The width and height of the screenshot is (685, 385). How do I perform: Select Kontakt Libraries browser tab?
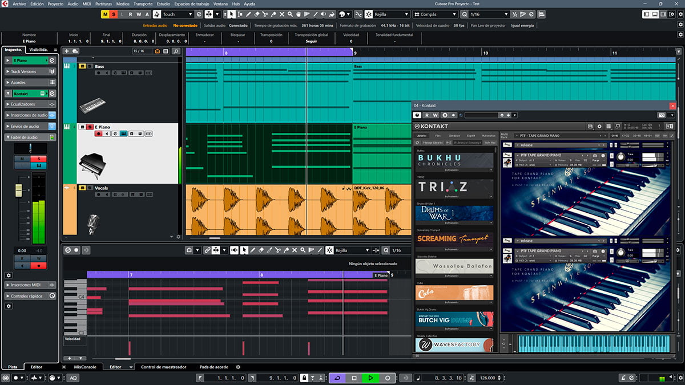coord(422,136)
